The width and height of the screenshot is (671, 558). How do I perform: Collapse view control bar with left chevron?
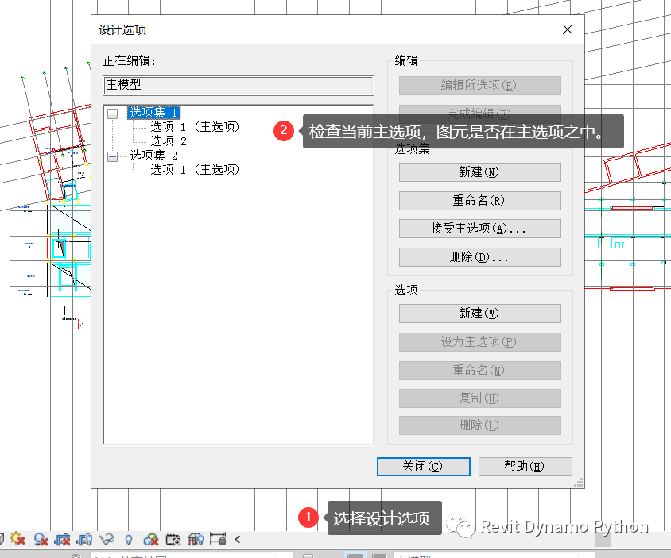pos(238,540)
